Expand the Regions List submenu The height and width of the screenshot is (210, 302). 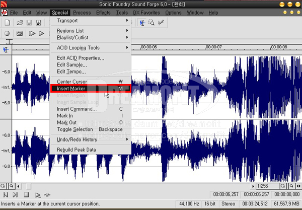click(91, 31)
